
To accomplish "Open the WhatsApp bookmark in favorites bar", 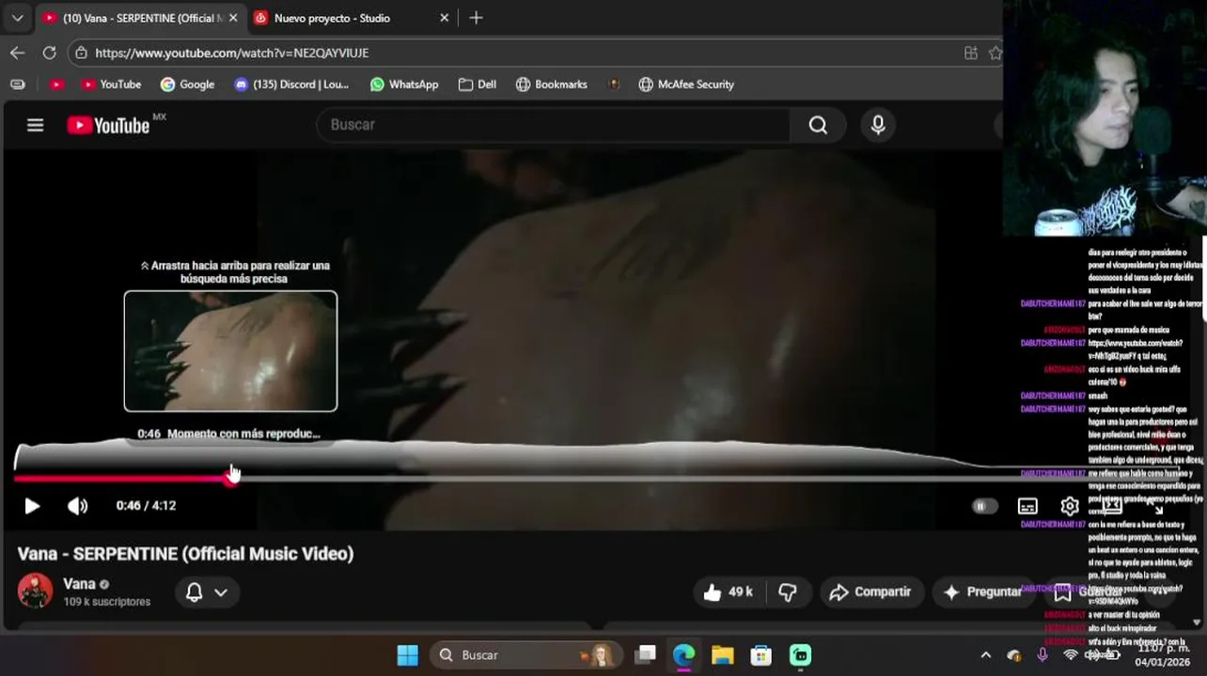I will (404, 84).
